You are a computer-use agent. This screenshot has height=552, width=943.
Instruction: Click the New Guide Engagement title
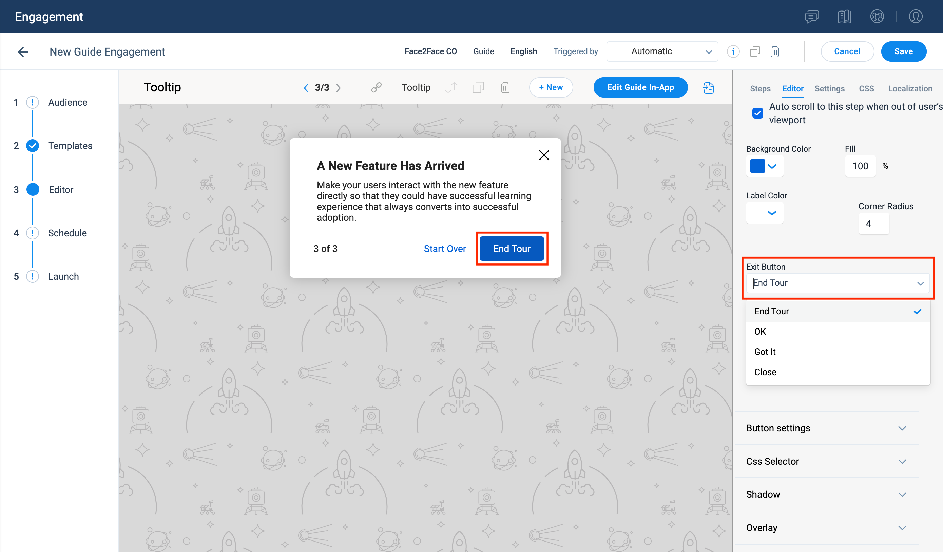pos(107,51)
